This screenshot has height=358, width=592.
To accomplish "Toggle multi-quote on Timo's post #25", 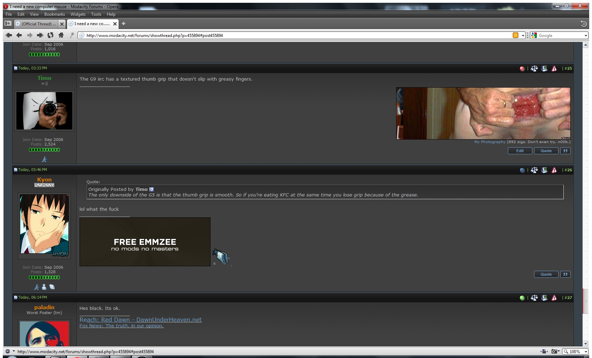I will tap(565, 151).
